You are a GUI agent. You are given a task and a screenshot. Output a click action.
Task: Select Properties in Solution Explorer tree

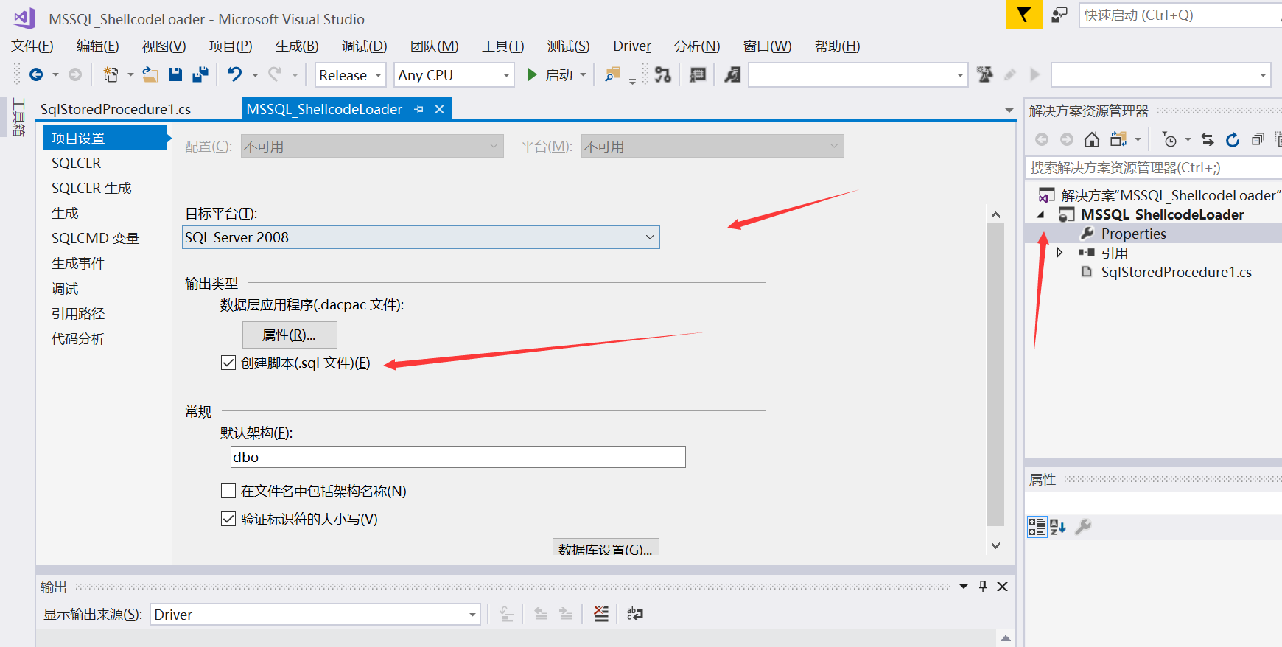(1133, 234)
